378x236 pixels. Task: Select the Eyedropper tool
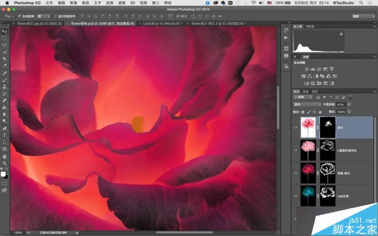coord(4,66)
